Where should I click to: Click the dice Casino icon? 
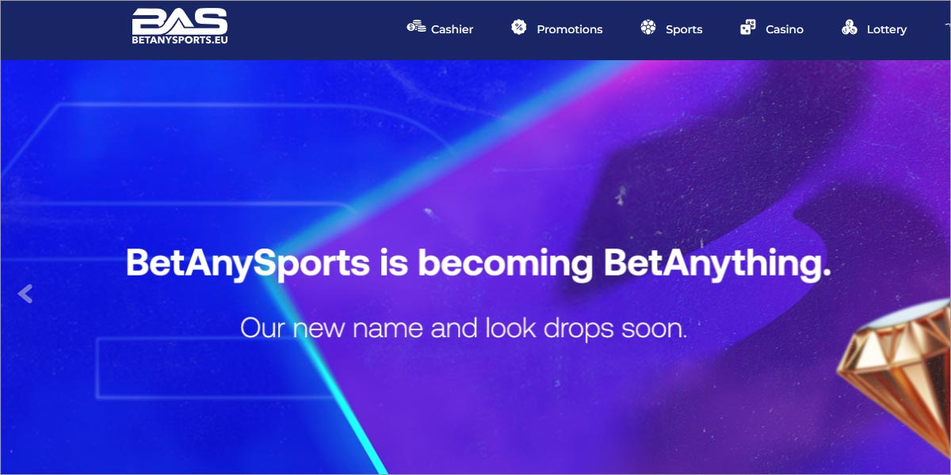click(748, 28)
